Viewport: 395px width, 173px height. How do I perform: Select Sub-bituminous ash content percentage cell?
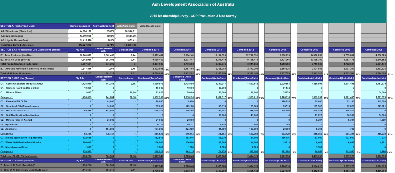[x=103, y=36]
